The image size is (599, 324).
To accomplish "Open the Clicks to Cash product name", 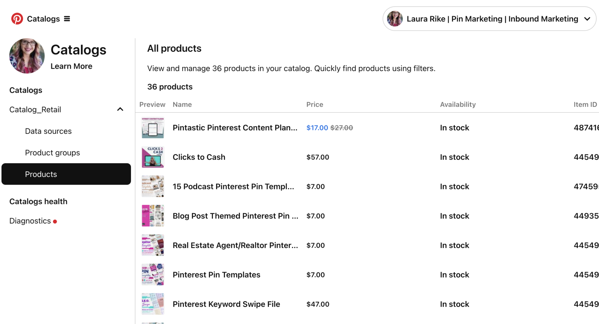I will click(199, 157).
